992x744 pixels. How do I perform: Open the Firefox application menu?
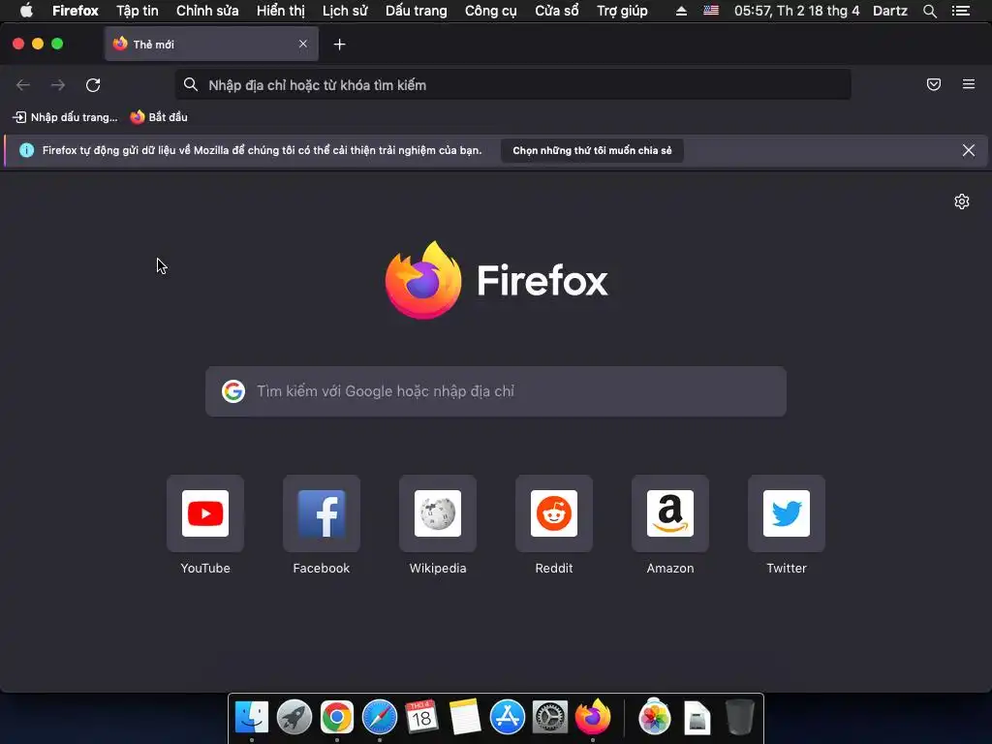click(76, 11)
